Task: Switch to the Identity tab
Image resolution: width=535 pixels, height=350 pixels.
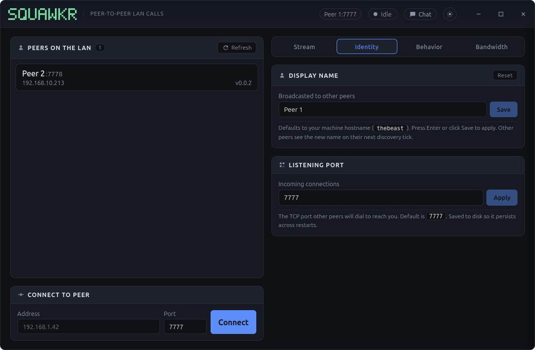Action: click(x=367, y=47)
